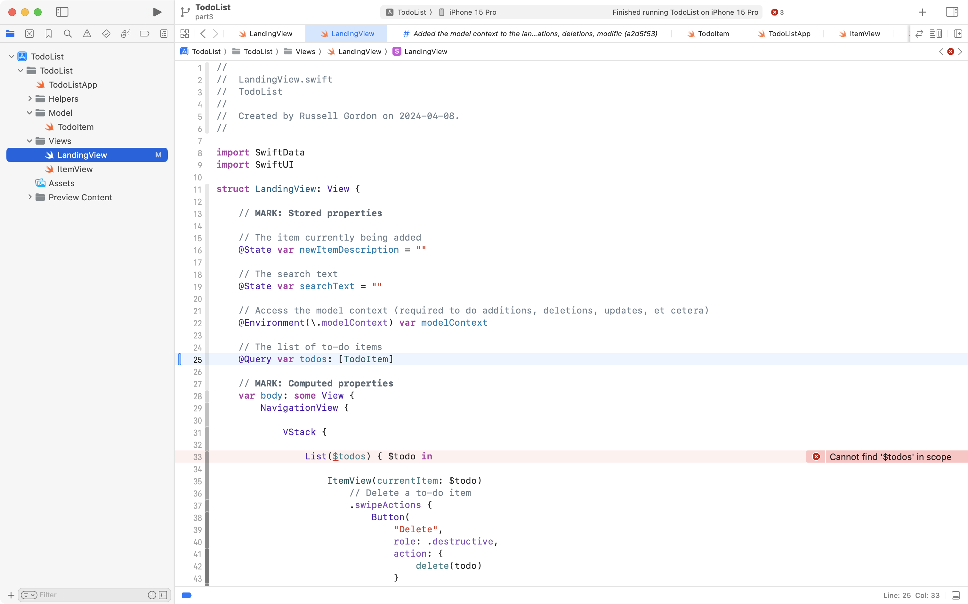Open the Breakpoint navigator tag icon

[145, 34]
